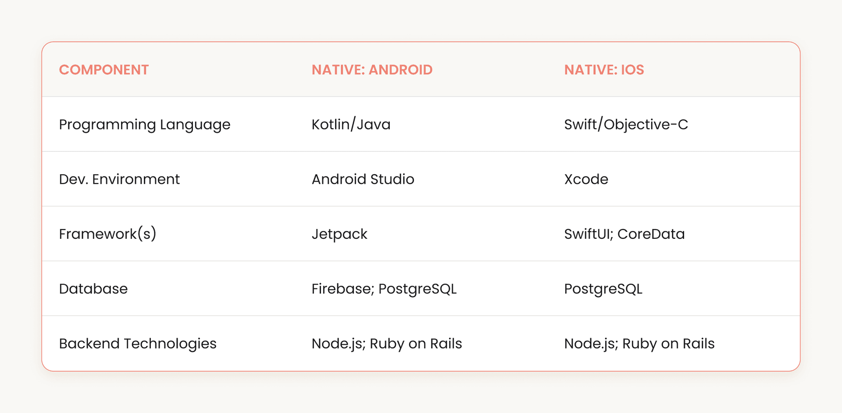Click the Android Studio cell
The height and width of the screenshot is (413, 842).
363,179
